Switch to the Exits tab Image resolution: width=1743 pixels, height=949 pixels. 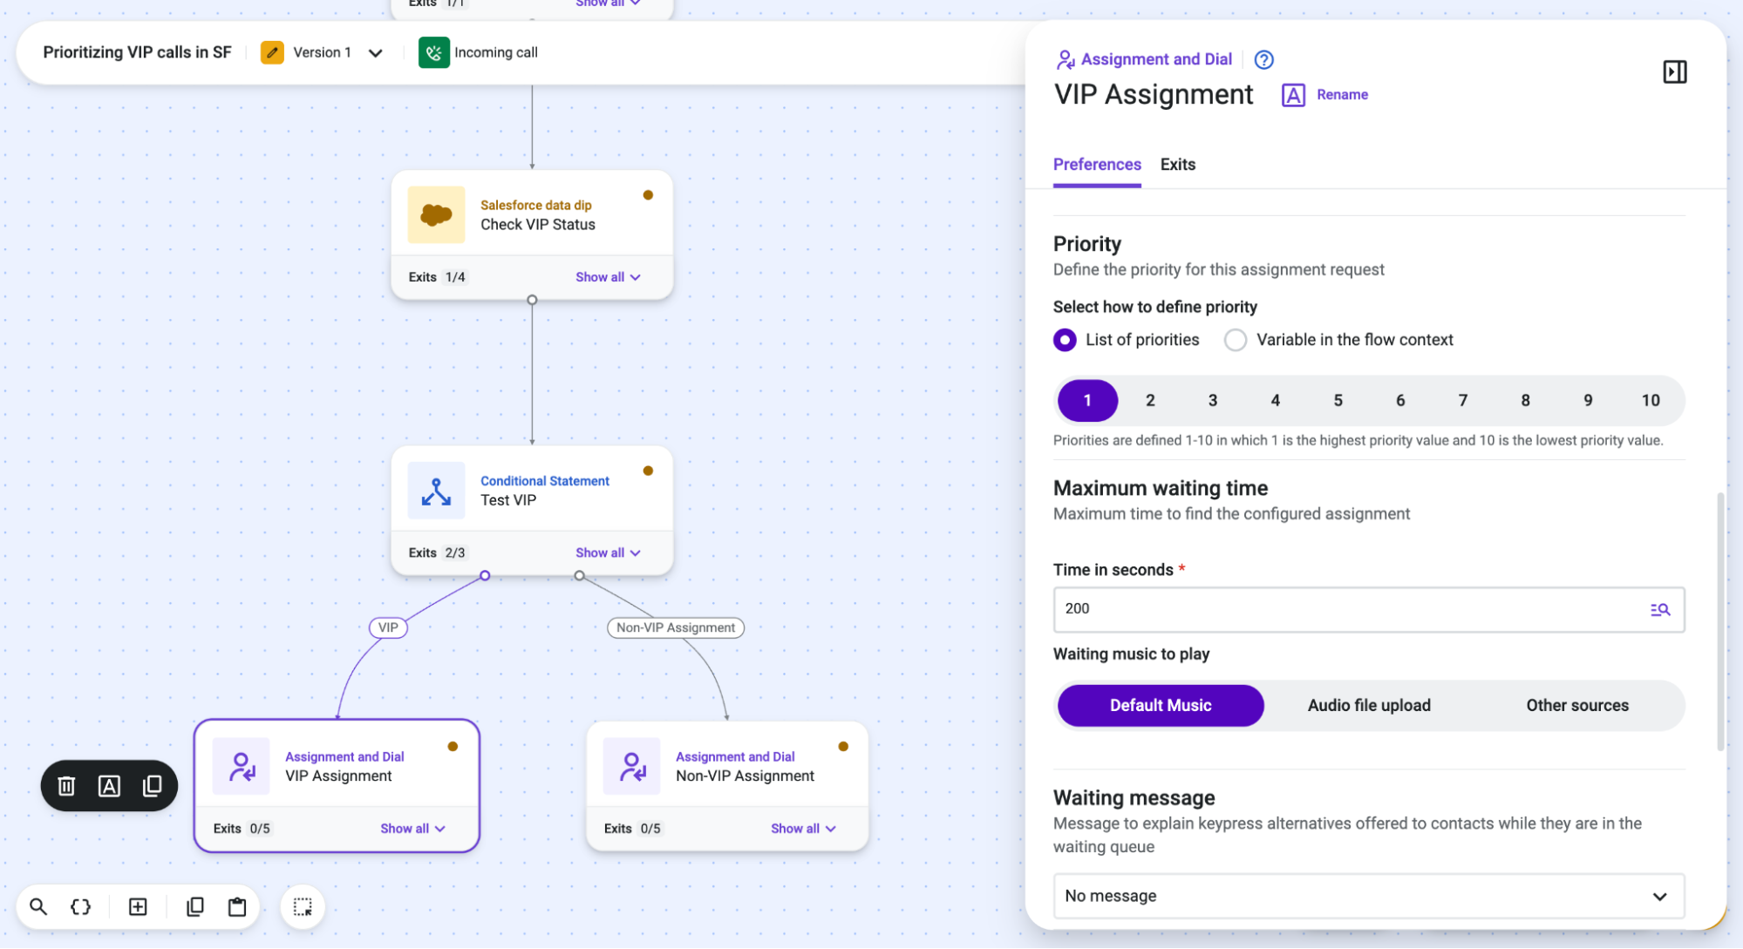[1177, 165]
